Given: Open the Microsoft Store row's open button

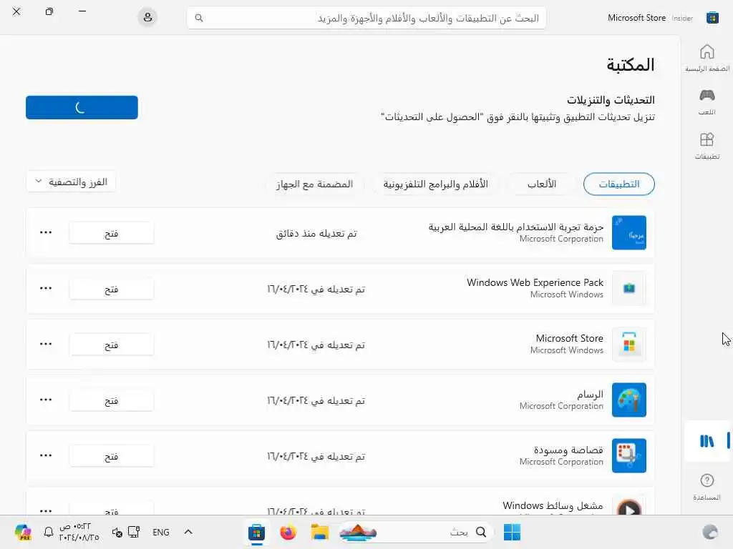Looking at the screenshot, I should 111,345.
